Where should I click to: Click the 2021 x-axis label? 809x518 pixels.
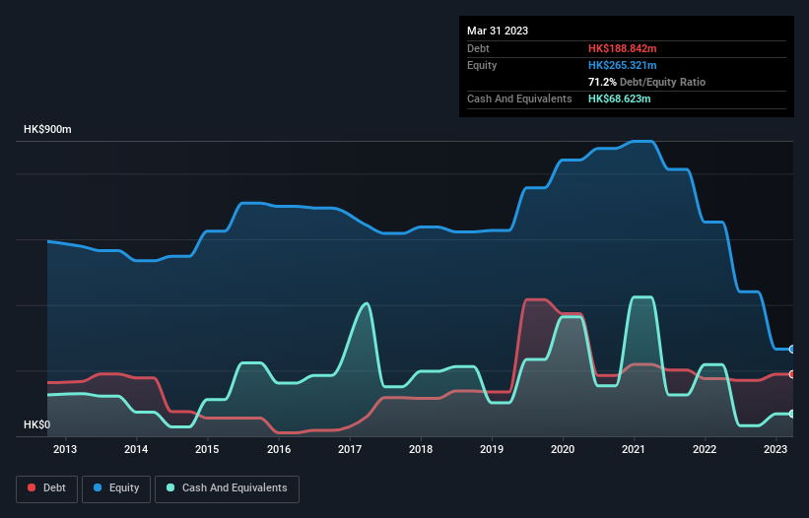634,449
